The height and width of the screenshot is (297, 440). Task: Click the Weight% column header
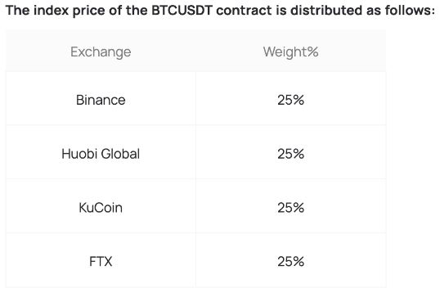pyautogui.click(x=290, y=52)
